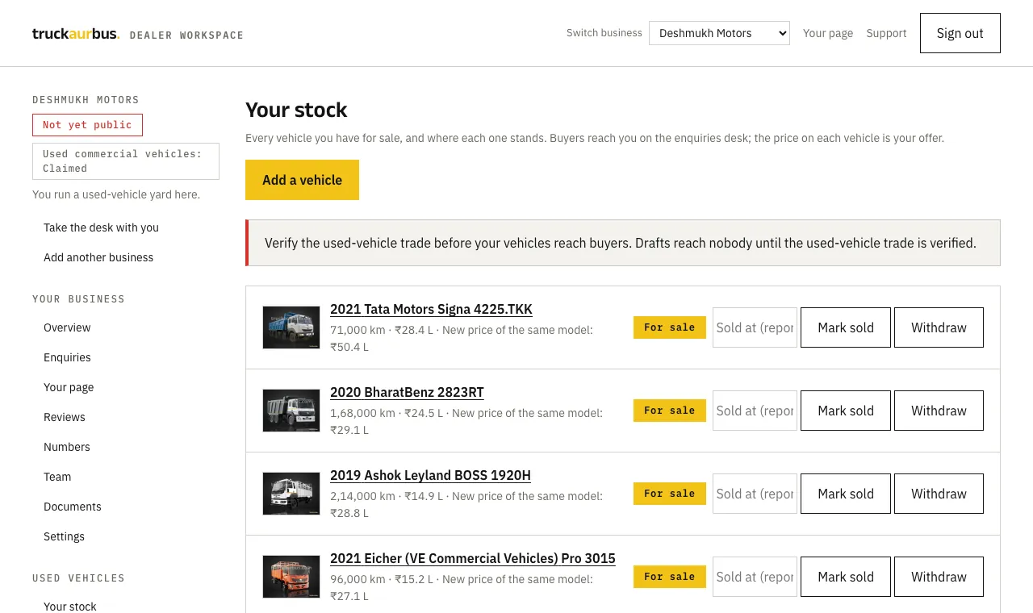Focus the Sold at field for Tata Signa
The height and width of the screenshot is (613, 1033).
[x=755, y=327]
